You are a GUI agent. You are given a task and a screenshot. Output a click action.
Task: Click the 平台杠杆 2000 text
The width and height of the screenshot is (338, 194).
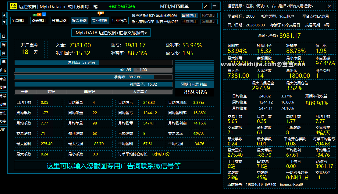tap(241, 16)
